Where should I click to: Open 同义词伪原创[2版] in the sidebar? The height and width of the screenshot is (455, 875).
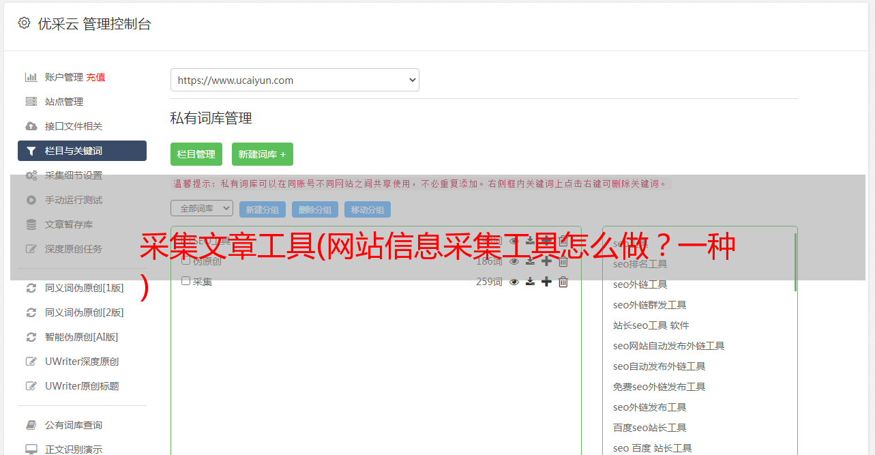85,312
